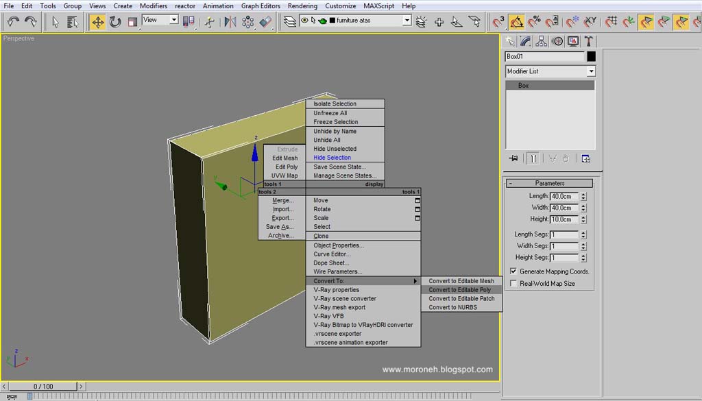Open the Motion panel tab
The image size is (702, 401).
coord(557,41)
